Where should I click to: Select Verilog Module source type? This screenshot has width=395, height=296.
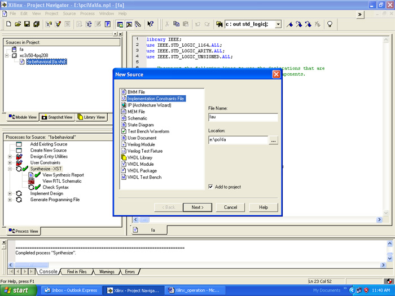point(141,144)
